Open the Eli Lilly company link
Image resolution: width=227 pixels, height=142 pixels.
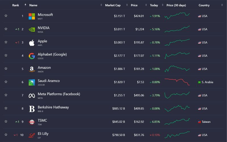click(x=44, y=134)
